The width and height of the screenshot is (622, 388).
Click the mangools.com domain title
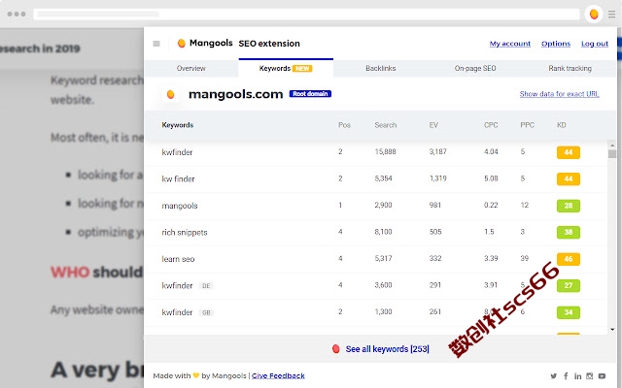(x=235, y=94)
